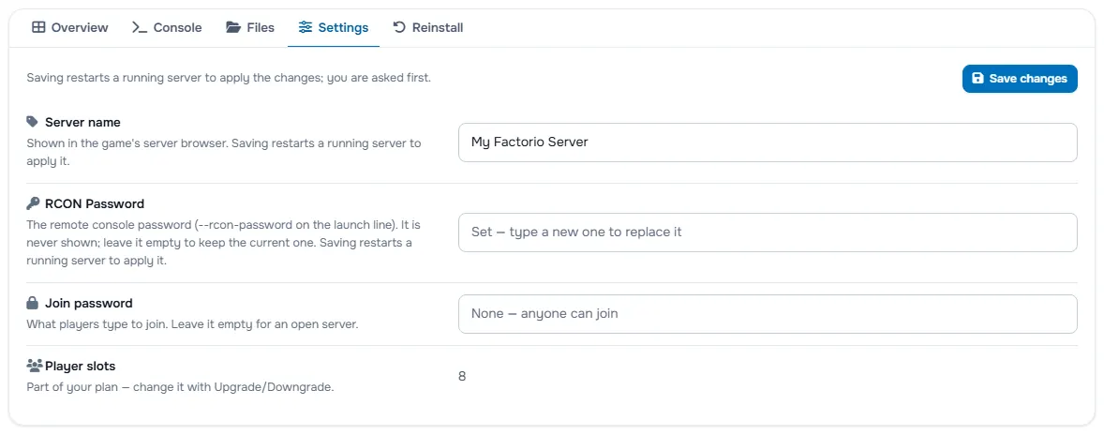This screenshot has width=1104, height=435.
Task: Click the 'Player slots' label
Action: (x=81, y=366)
